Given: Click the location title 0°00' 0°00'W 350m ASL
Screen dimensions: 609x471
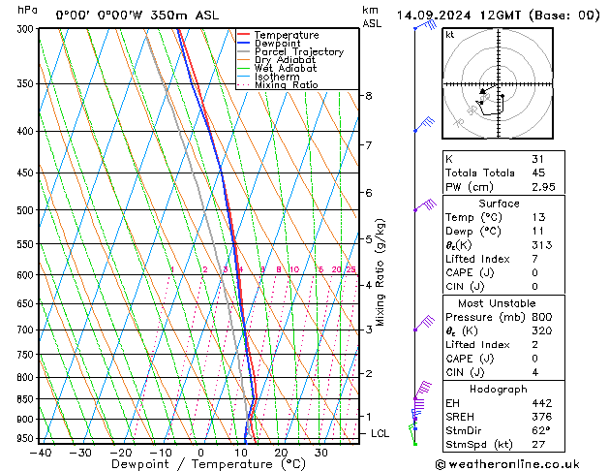Looking at the screenshot, I should click(137, 16).
